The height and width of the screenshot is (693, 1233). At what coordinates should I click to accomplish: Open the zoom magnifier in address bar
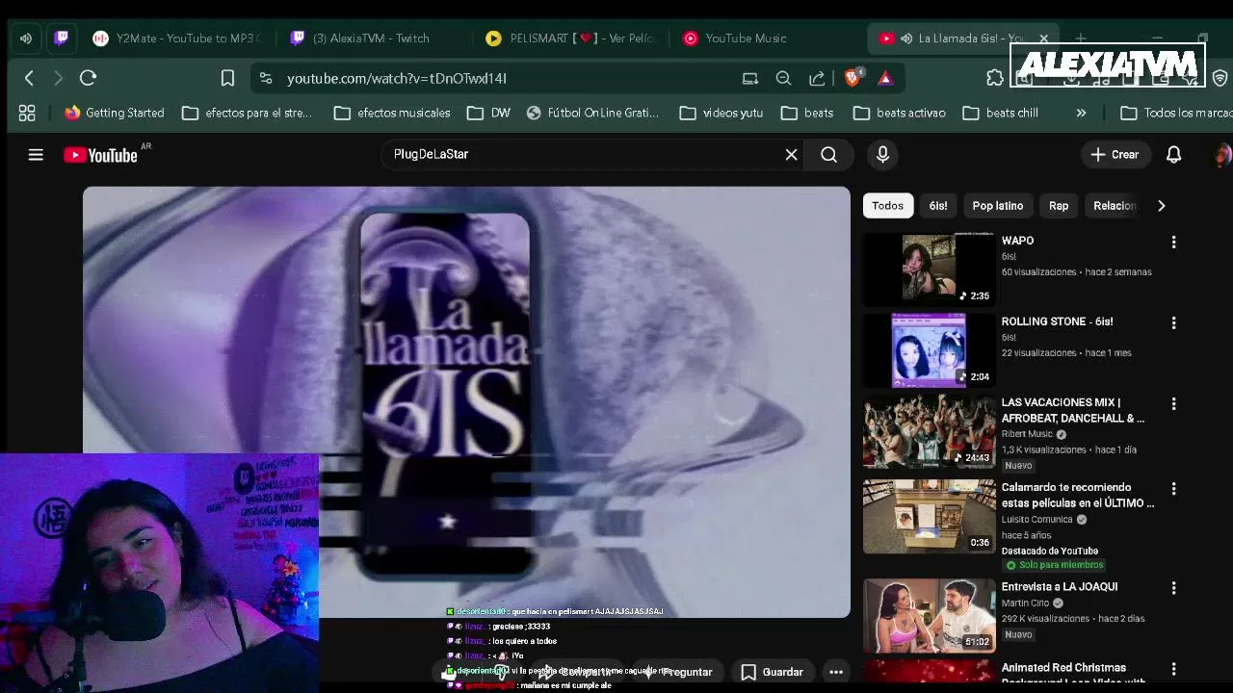coord(783,78)
